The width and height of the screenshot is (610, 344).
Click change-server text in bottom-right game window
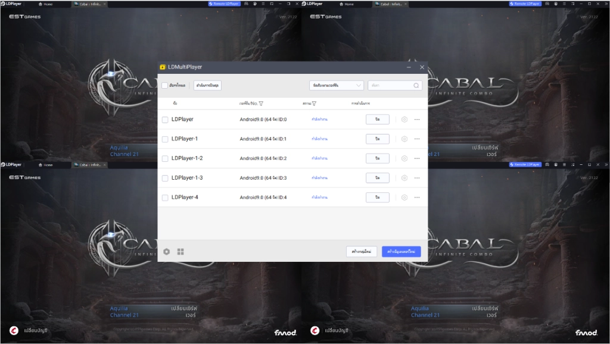[485, 312]
